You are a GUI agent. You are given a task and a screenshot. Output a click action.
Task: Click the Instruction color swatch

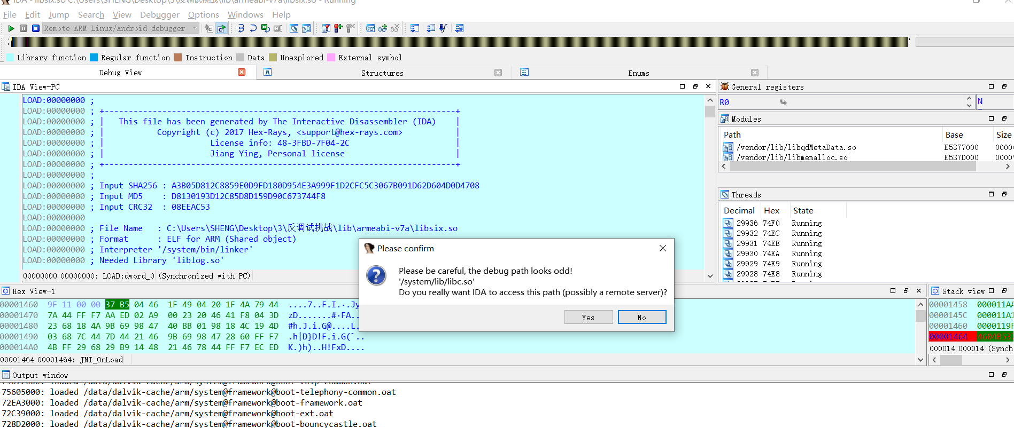pos(178,58)
